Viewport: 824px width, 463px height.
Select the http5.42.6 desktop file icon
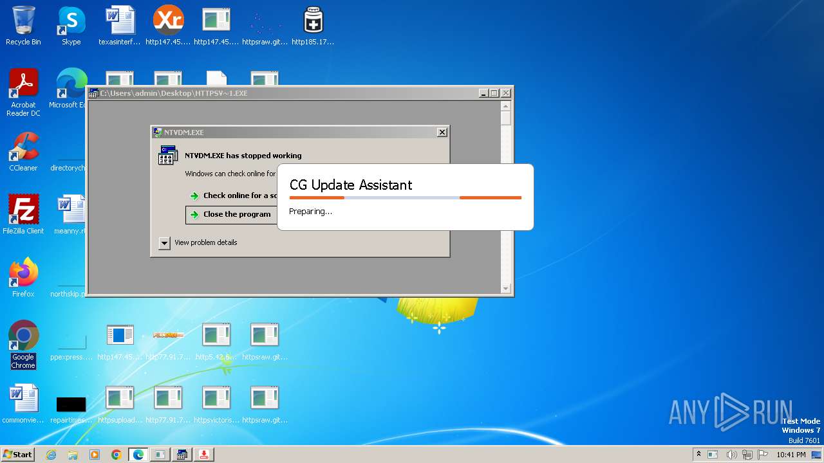click(x=216, y=341)
